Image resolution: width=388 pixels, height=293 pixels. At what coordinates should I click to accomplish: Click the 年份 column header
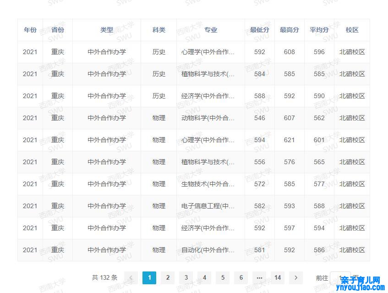30,30
